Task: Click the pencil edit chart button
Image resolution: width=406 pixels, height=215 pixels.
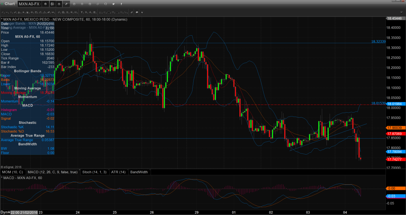Action: tap(66, 4)
